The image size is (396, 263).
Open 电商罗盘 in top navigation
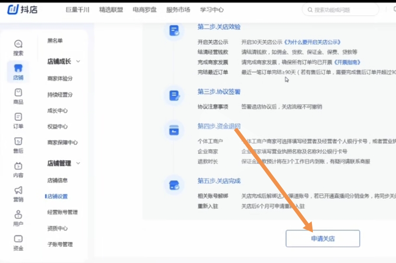coord(145,10)
